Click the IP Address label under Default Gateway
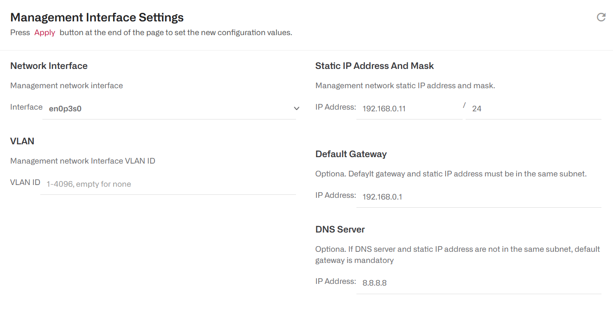This screenshot has height=325, width=613. 336,195
